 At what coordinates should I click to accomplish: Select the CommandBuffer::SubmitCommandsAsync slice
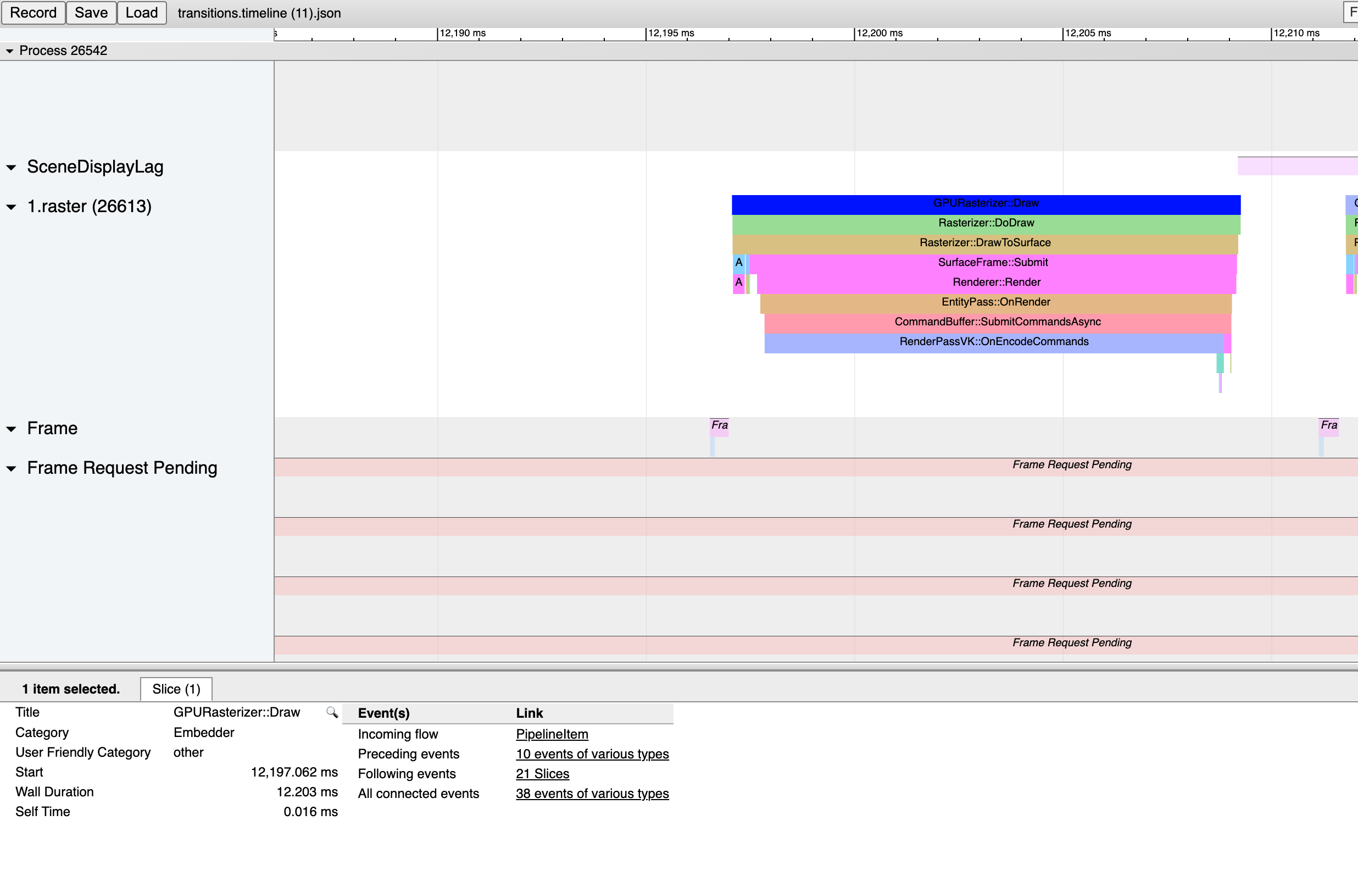click(998, 321)
